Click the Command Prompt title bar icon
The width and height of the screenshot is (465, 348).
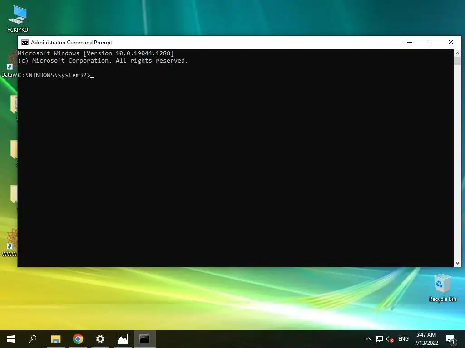pos(25,43)
